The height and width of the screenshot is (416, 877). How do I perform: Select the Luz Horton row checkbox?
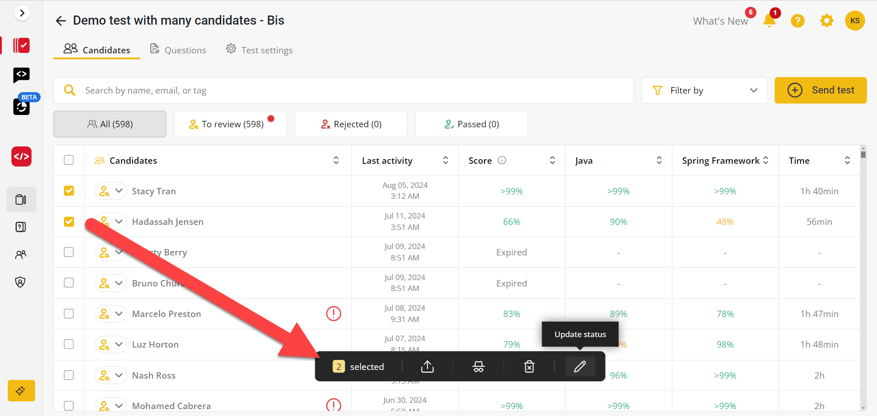point(69,344)
